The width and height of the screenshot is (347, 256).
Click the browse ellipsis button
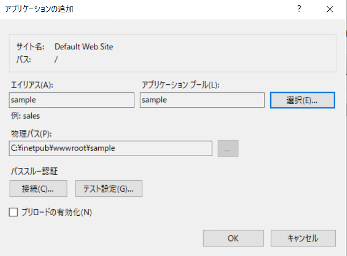click(228, 148)
